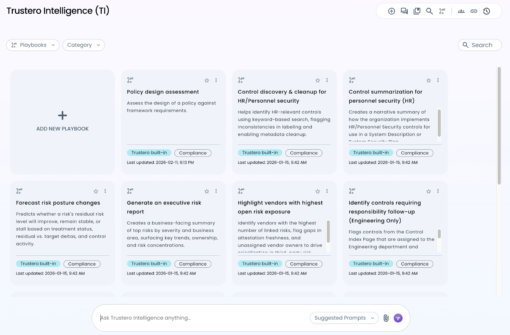
Task: Click the purple send button
Action: pyautogui.click(x=398, y=318)
